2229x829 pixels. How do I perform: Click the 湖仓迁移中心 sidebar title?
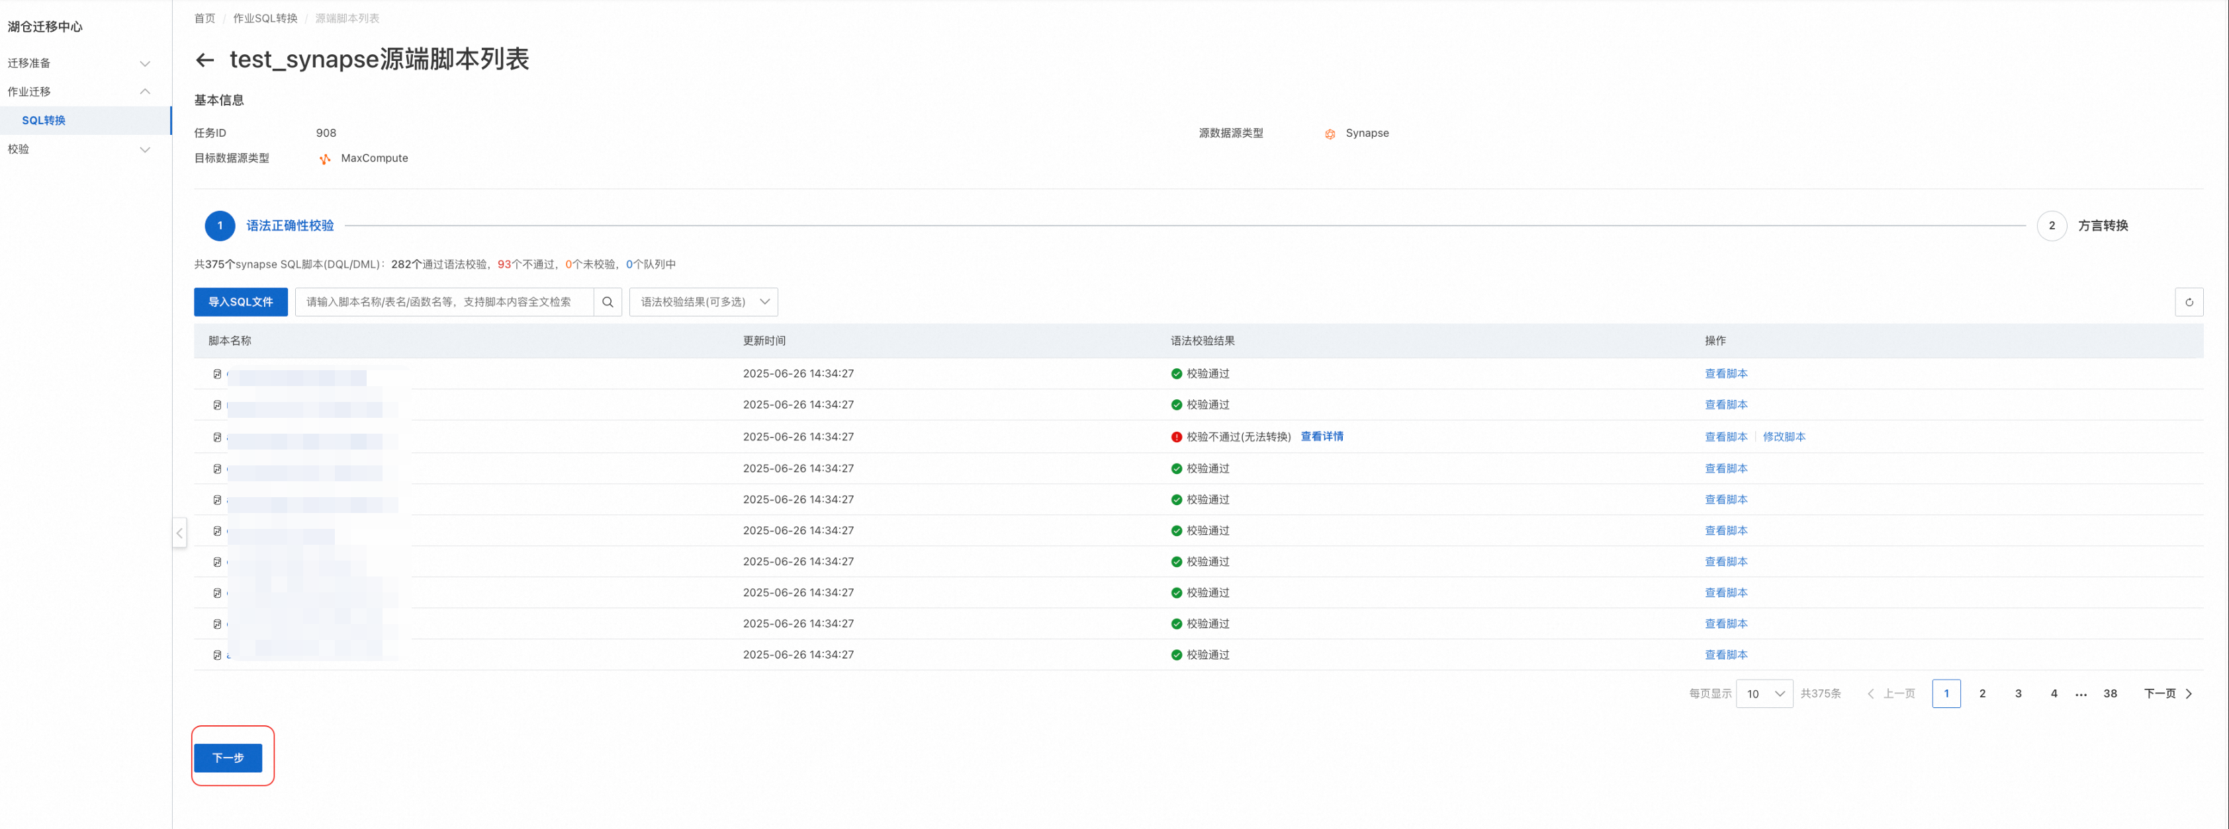pos(45,27)
